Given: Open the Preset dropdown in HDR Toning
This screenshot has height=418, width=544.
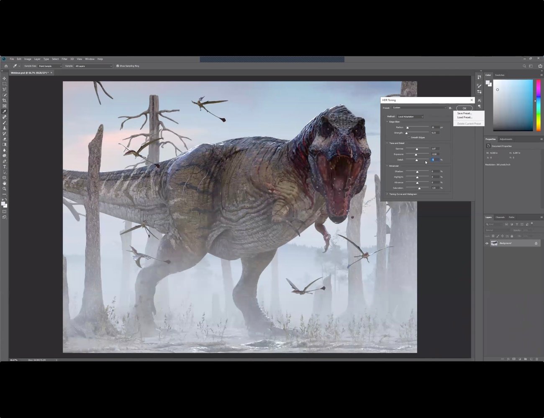Looking at the screenshot, I should [x=419, y=108].
